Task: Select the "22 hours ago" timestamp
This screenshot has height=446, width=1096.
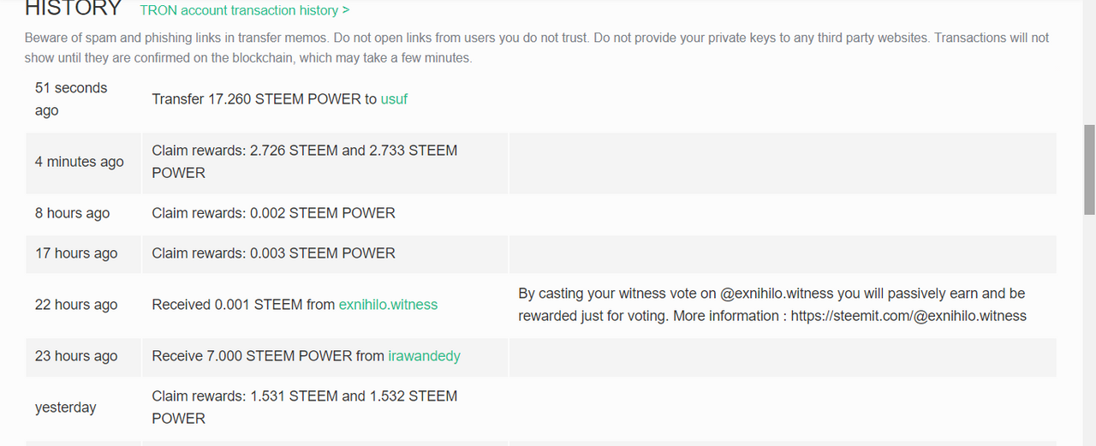Action: [x=76, y=305]
